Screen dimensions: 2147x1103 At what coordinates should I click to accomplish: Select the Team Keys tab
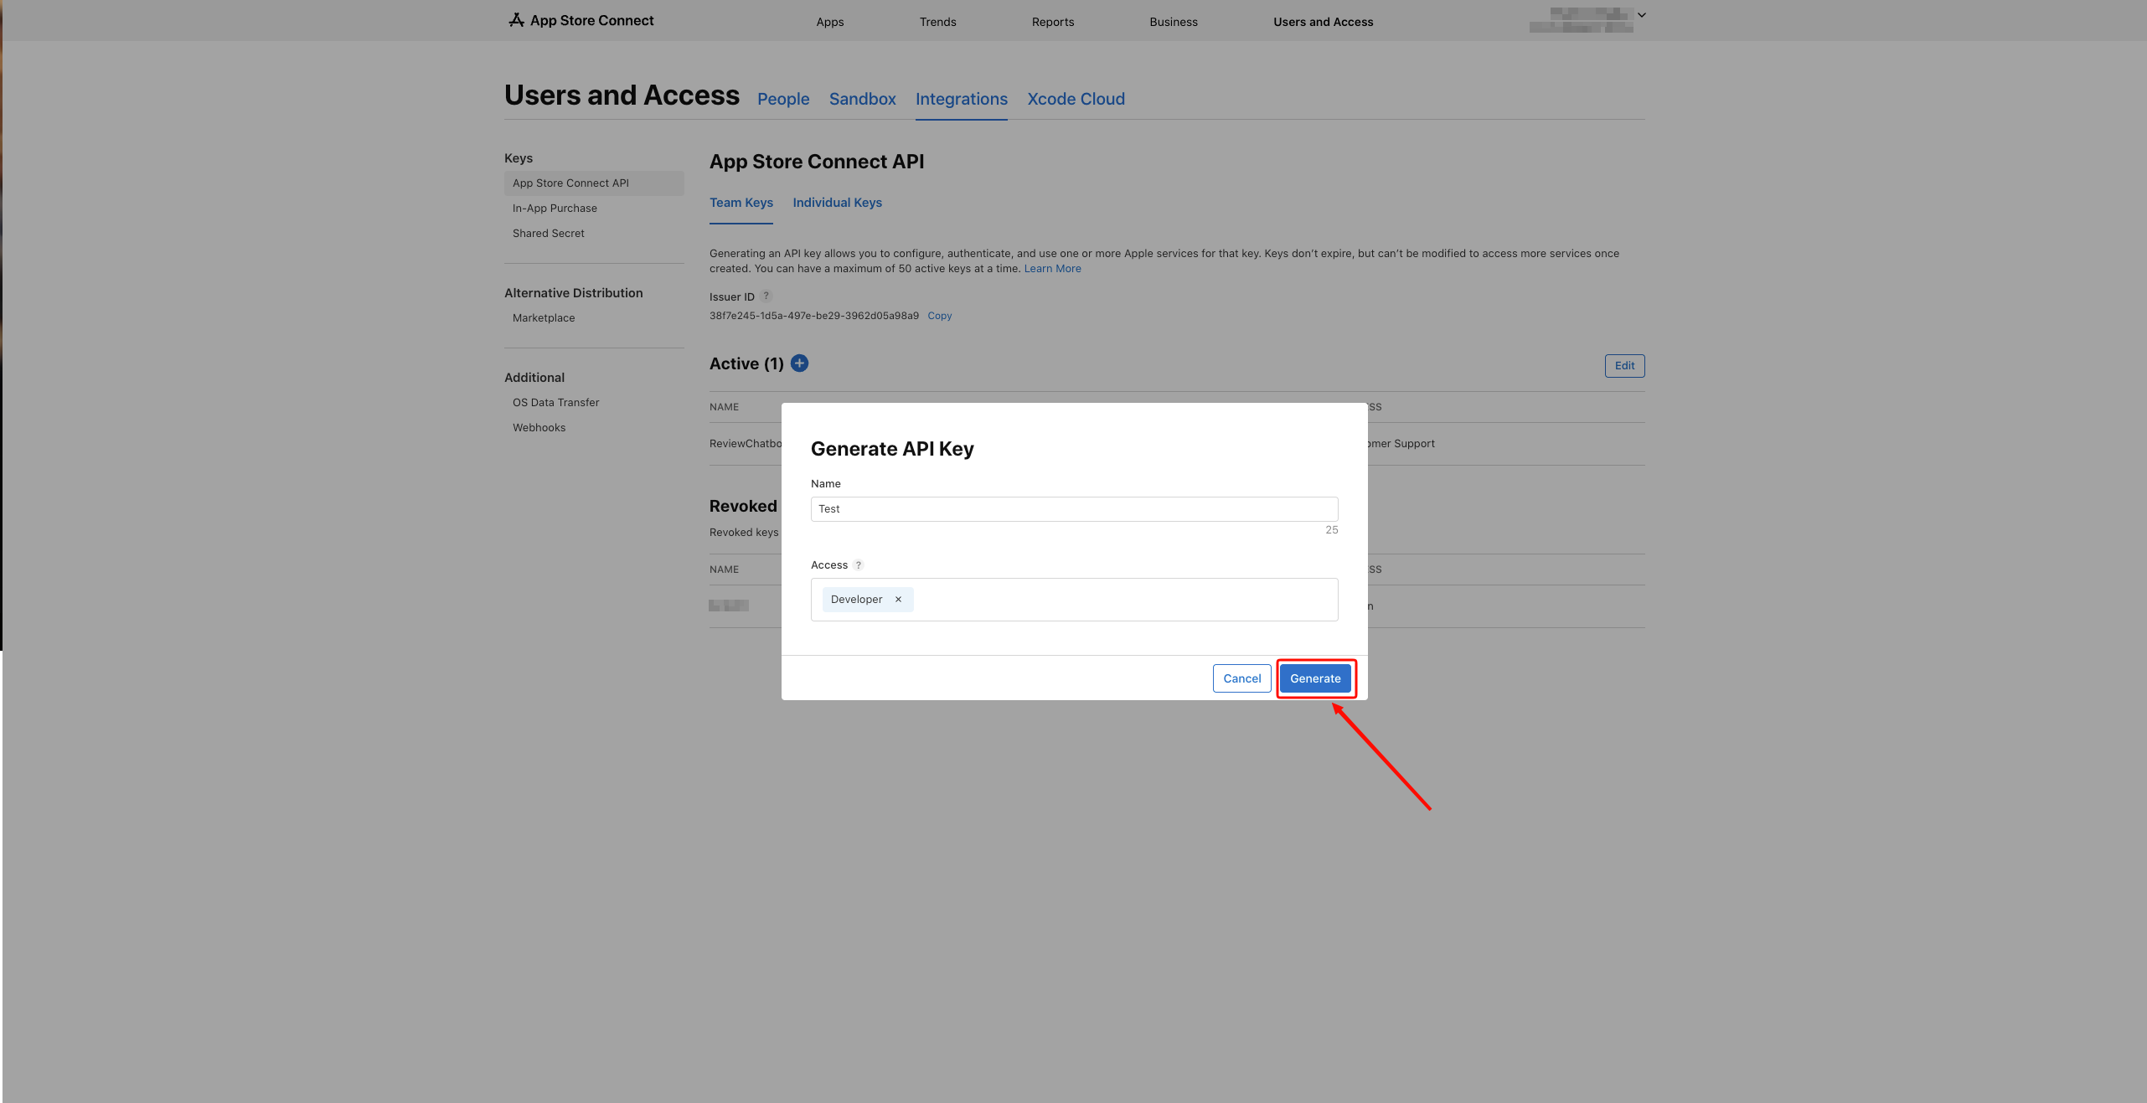click(x=741, y=203)
